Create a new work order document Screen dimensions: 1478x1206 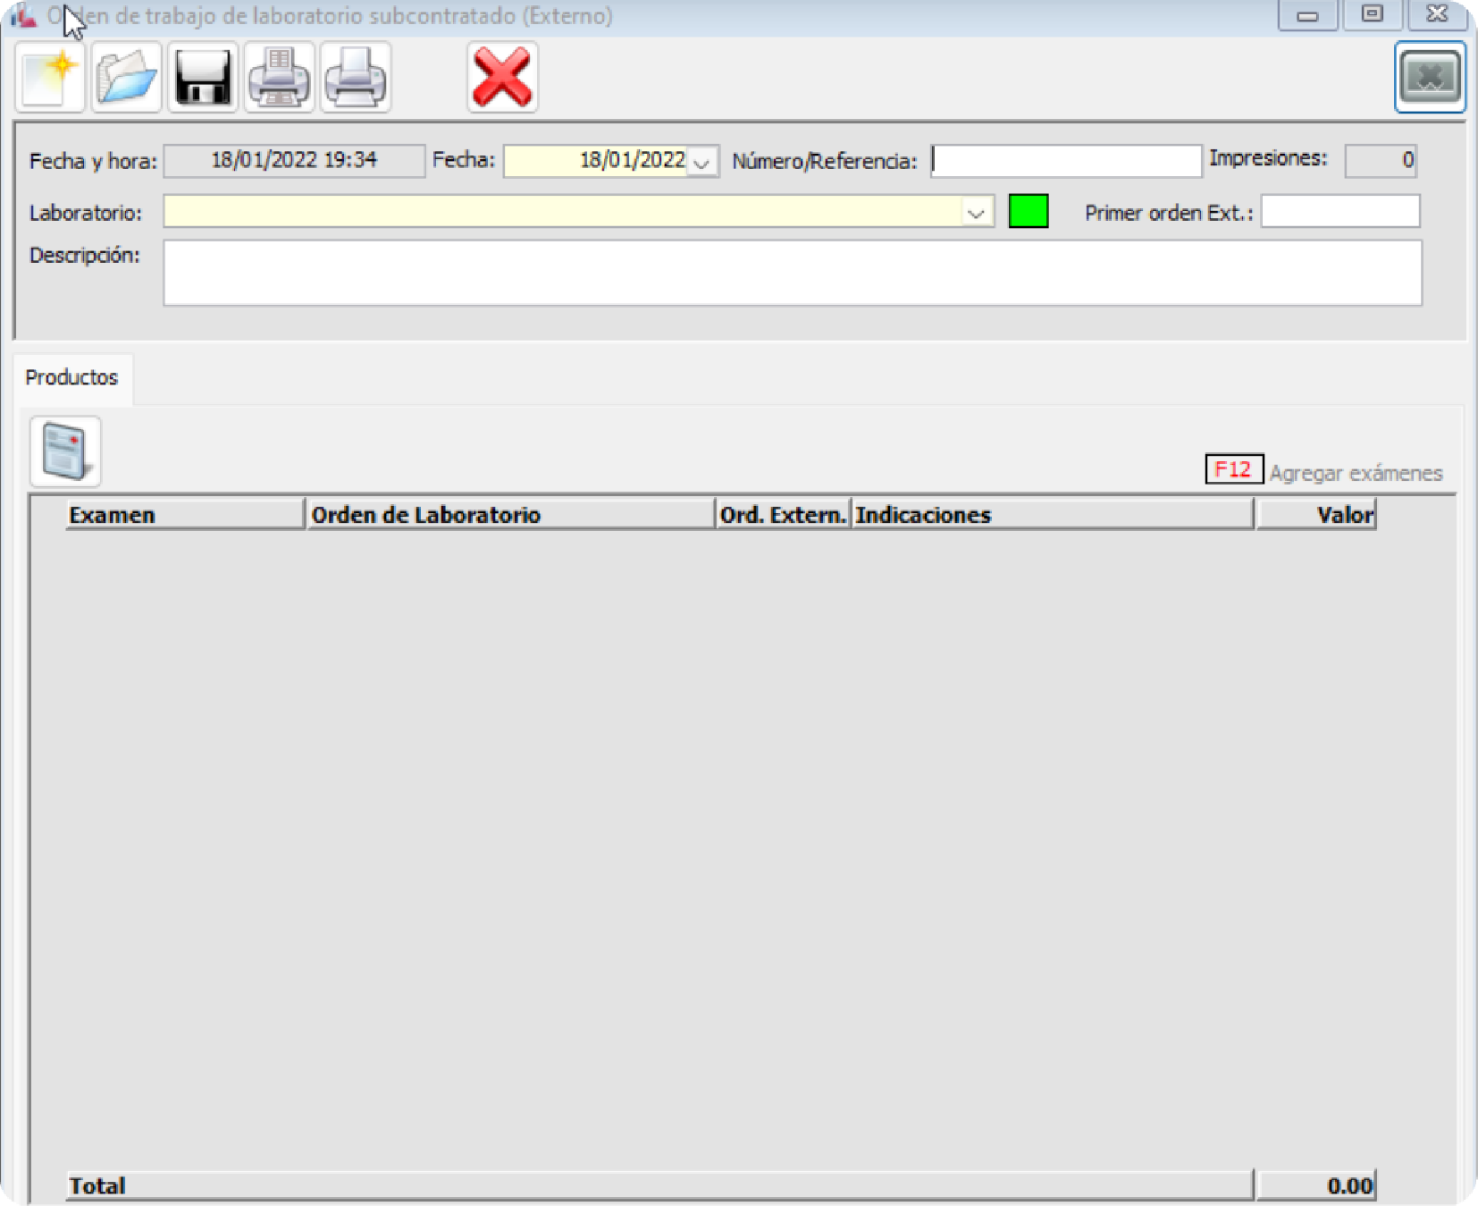coord(50,78)
